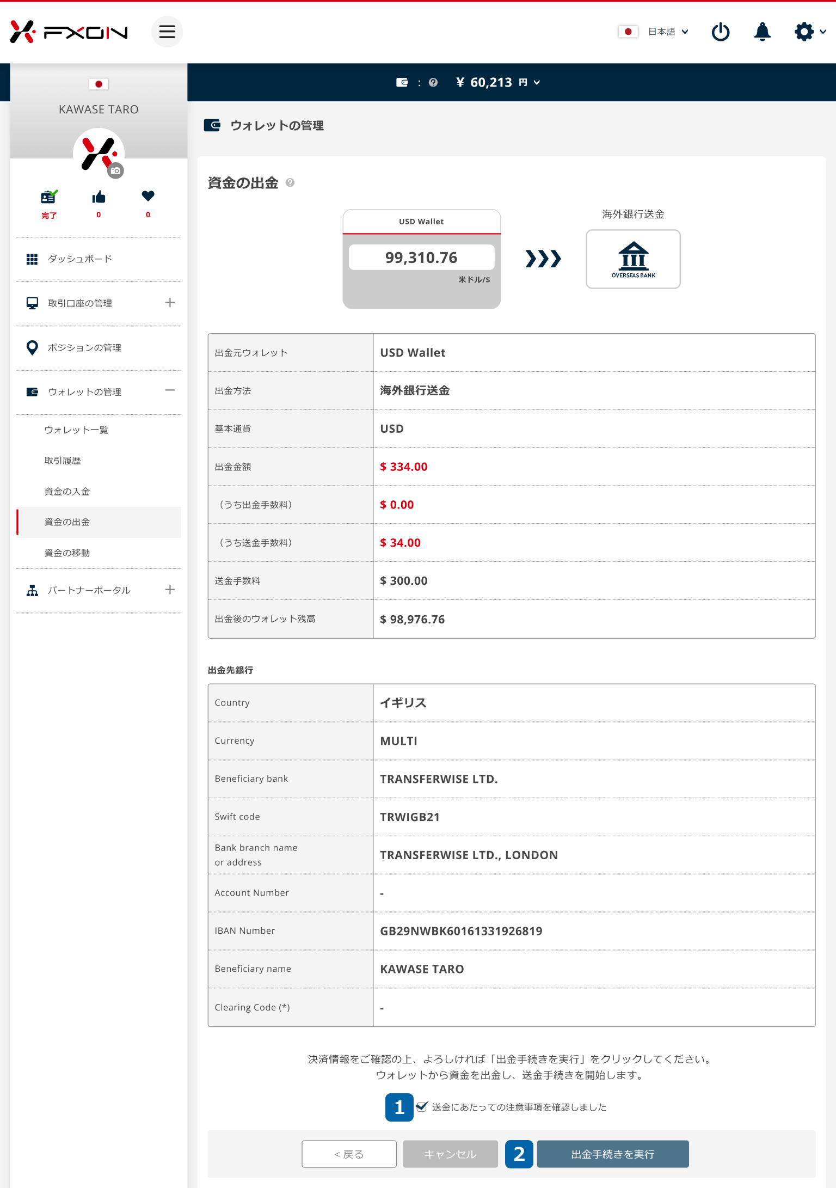836x1188 pixels.
Task: Select 資金の入金 submenu
Action: (67, 492)
